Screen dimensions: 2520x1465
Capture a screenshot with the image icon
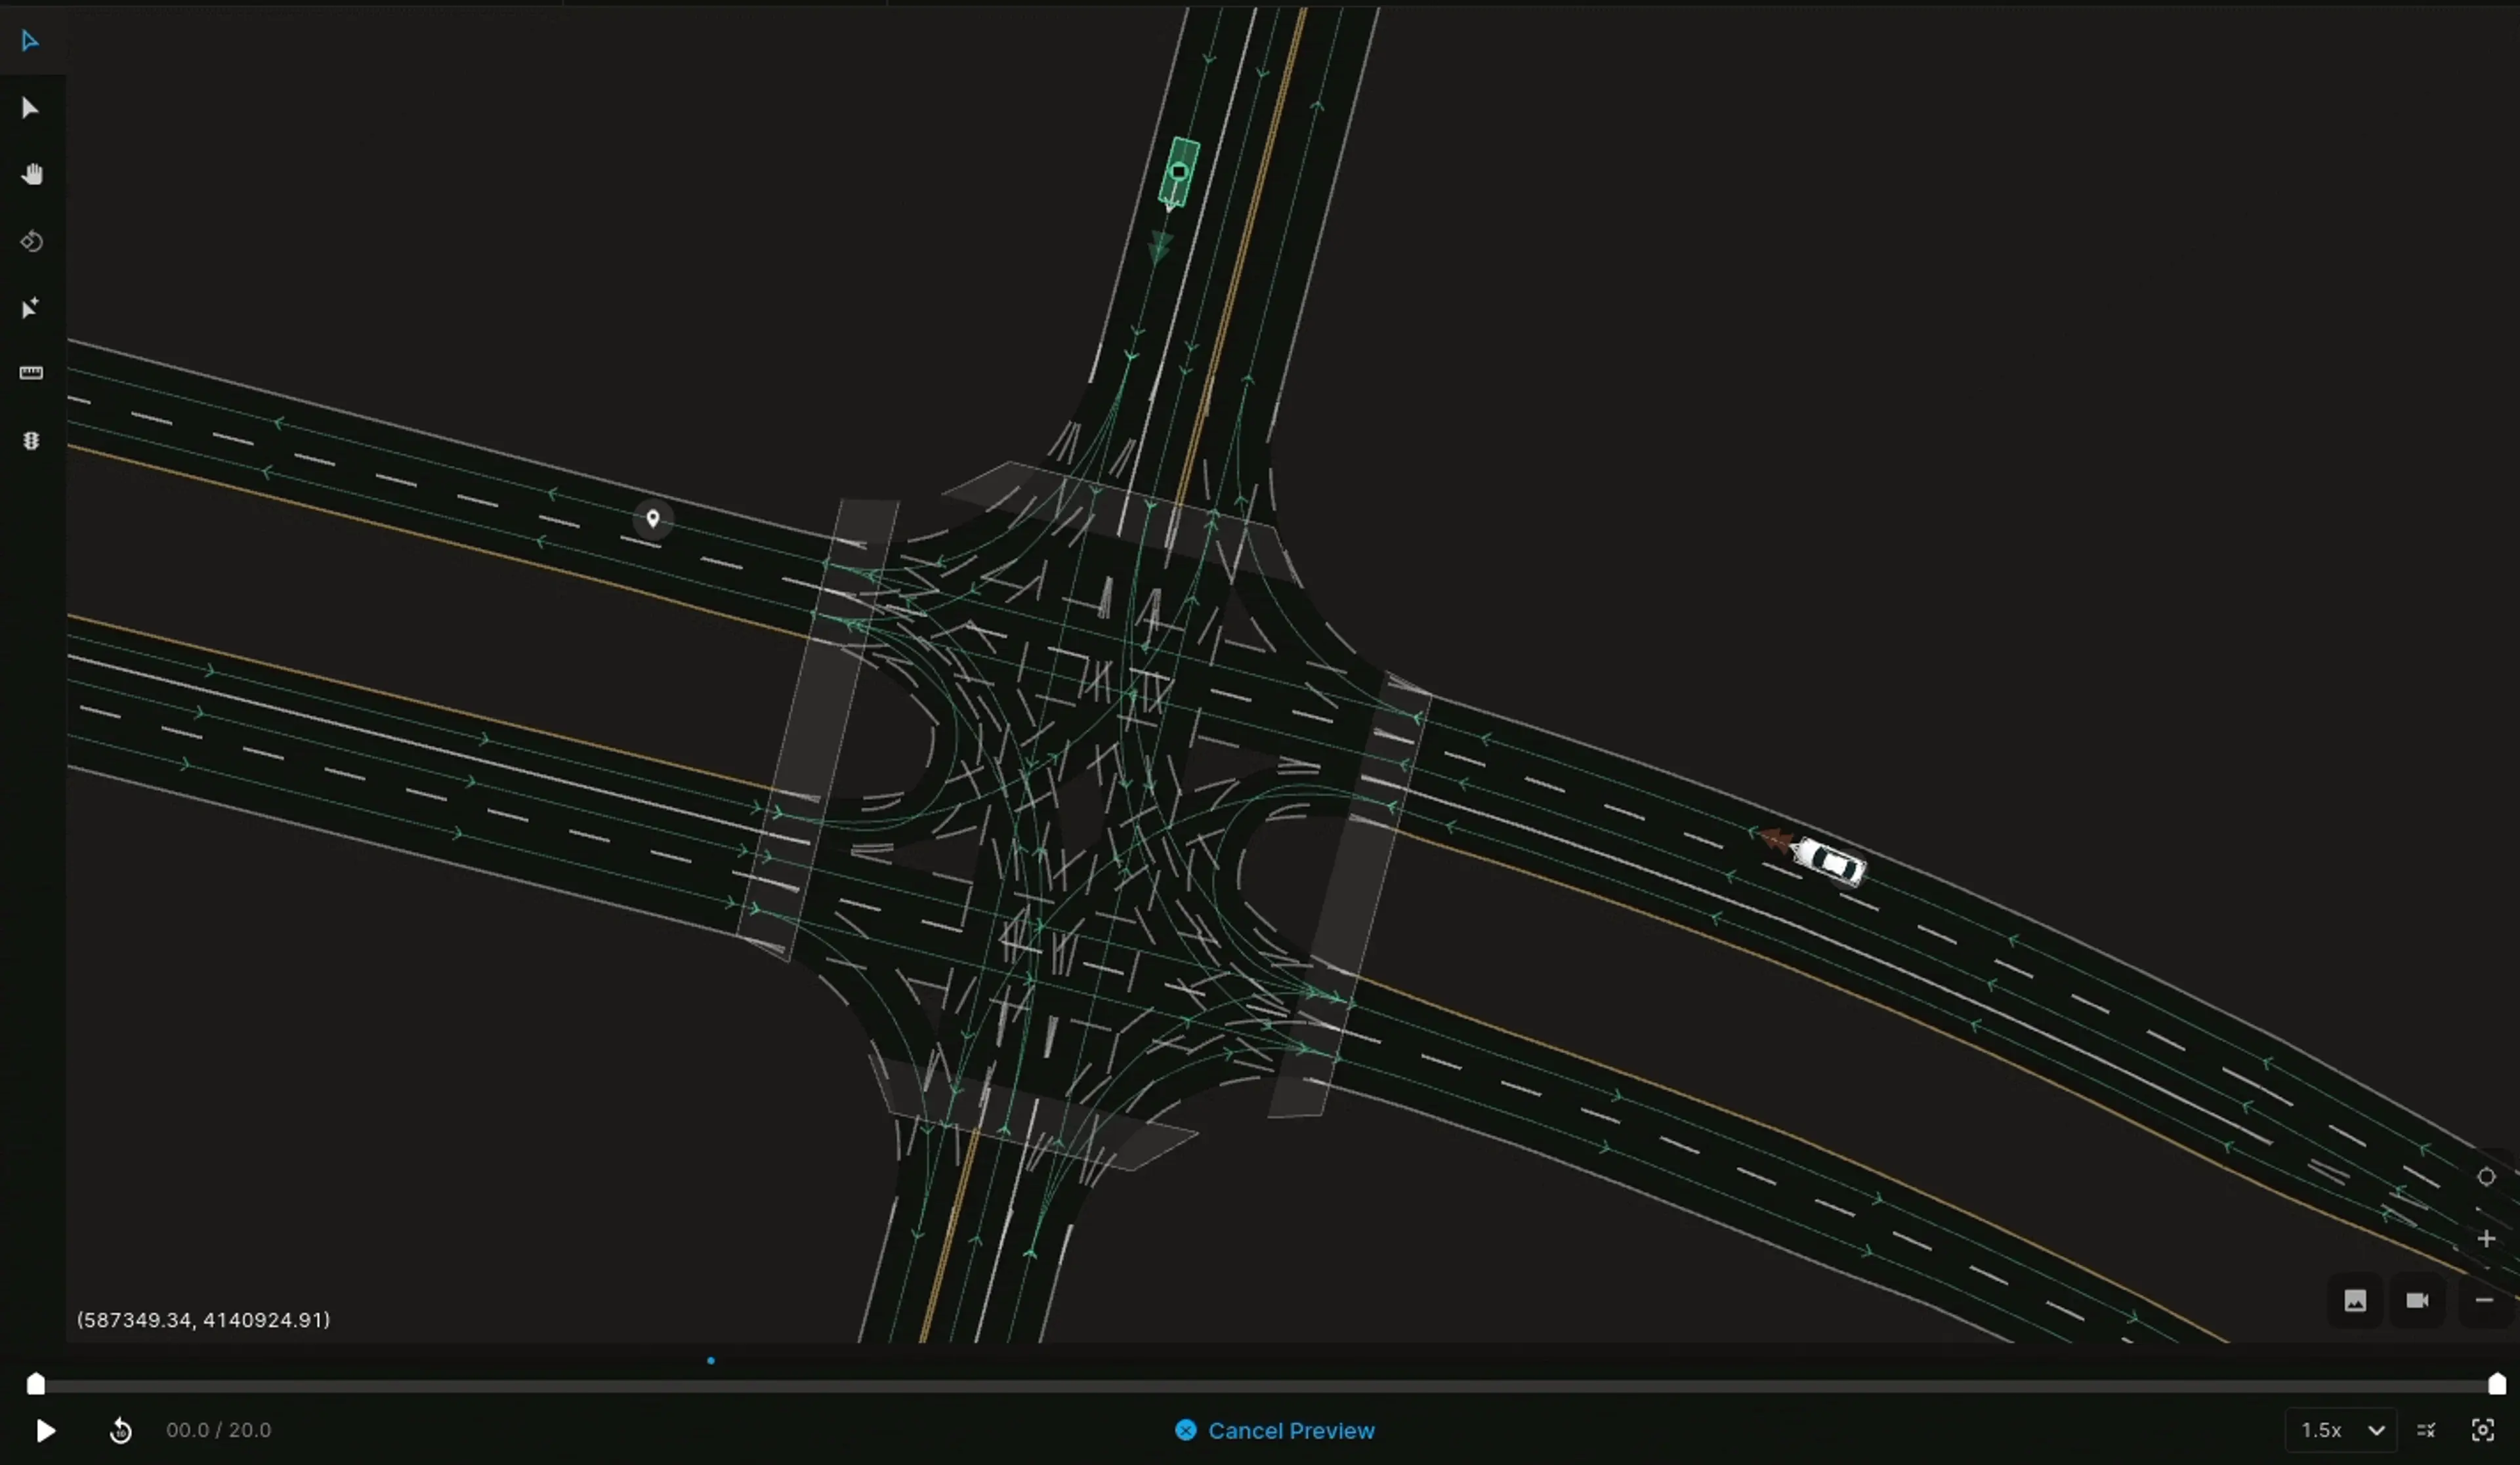[2355, 1300]
